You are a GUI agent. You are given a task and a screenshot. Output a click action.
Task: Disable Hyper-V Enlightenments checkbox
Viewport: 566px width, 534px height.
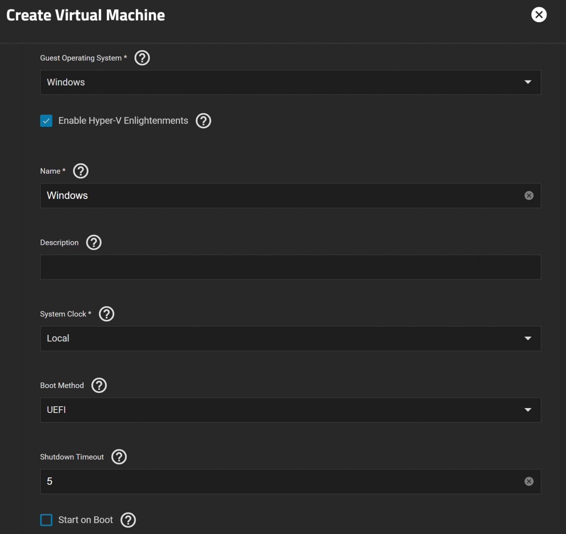(x=46, y=121)
